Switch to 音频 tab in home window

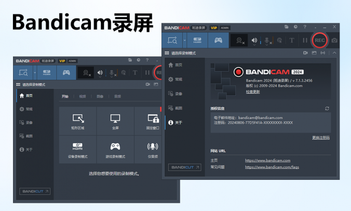click(x=117, y=96)
